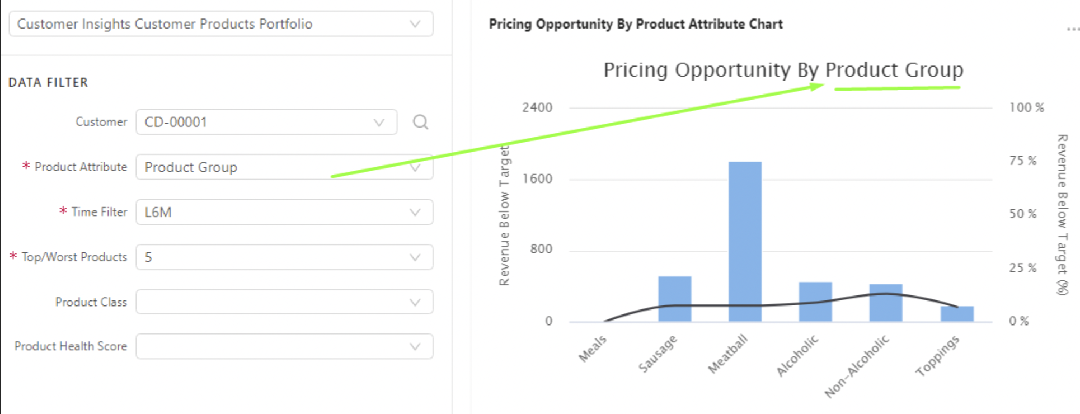Open the Top/Worst Products dropdown
Screen dimensions: 1080x414
[x=284, y=257]
